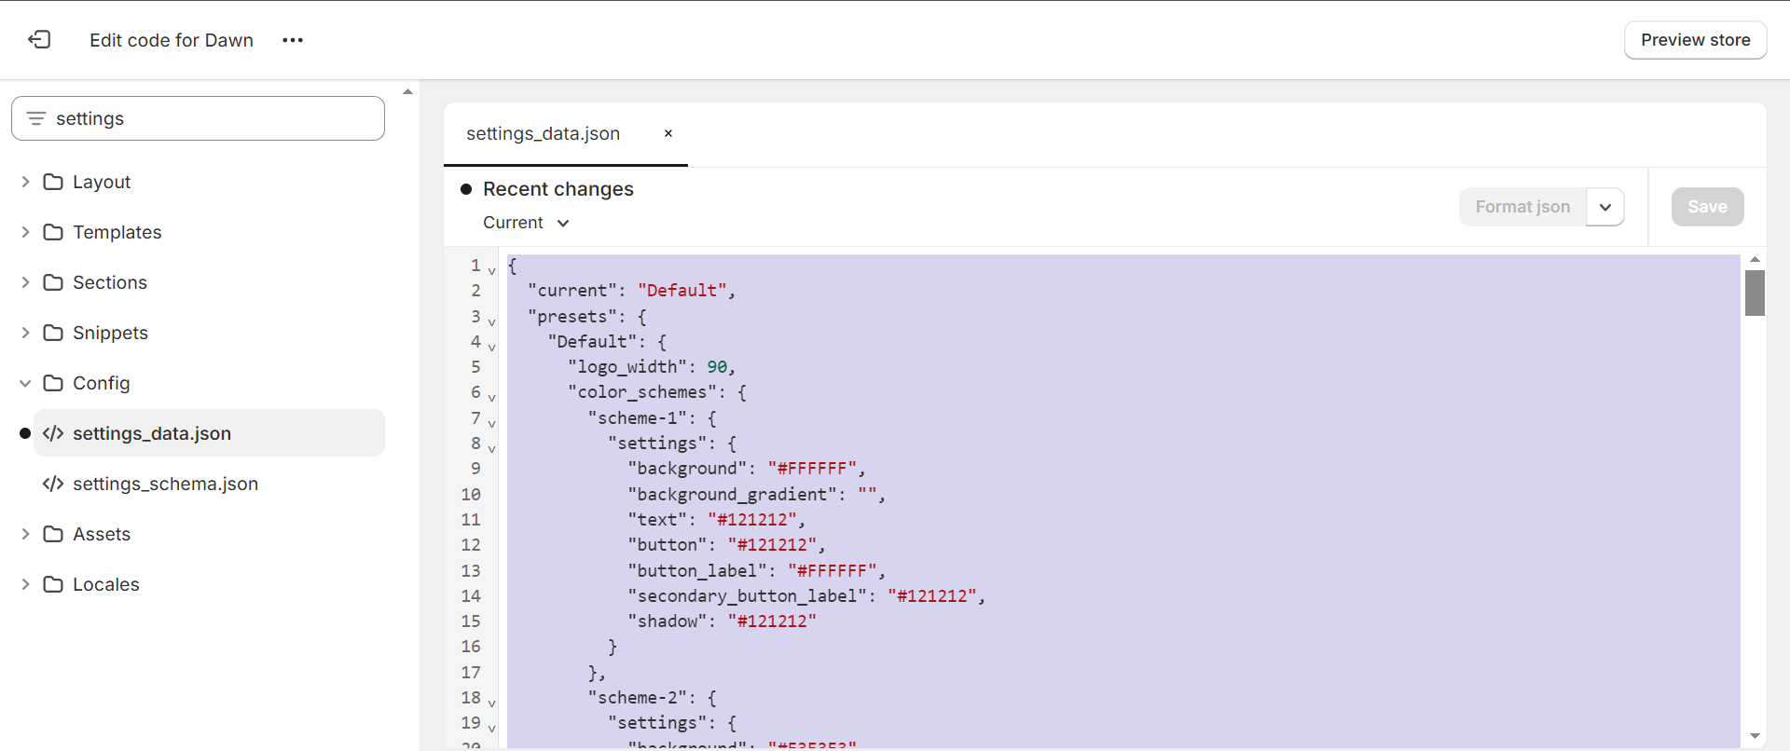Open the Current version dropdown
Viewport: 1790px width, 751px height.
(x=526, y=223)
